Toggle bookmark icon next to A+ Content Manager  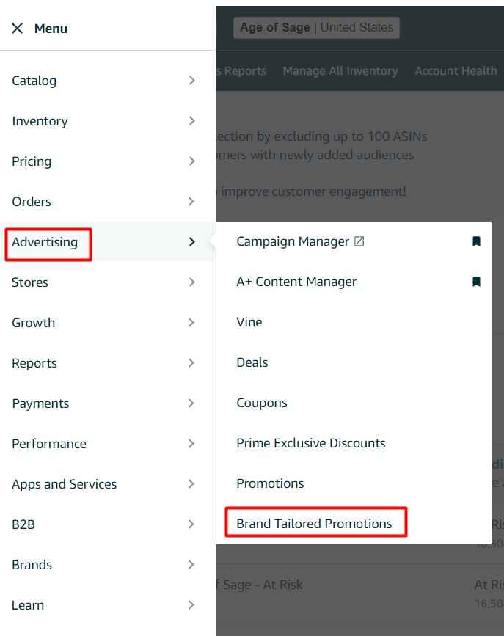pyautogui.click(x=476, y=282)
